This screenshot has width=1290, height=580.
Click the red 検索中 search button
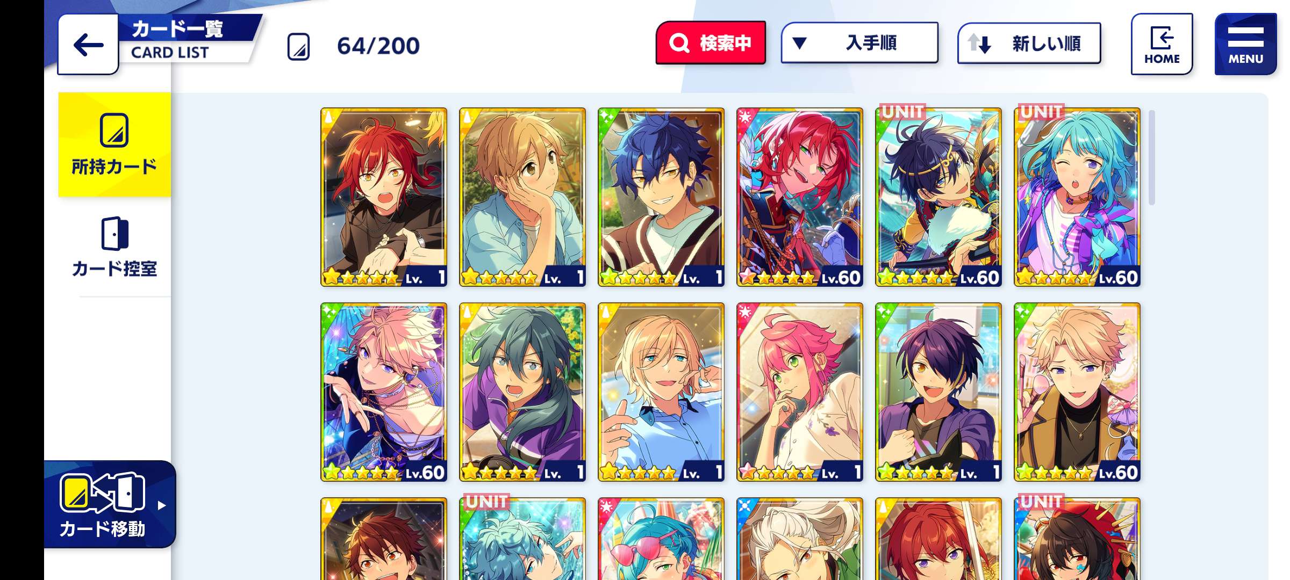click(711, 43)
